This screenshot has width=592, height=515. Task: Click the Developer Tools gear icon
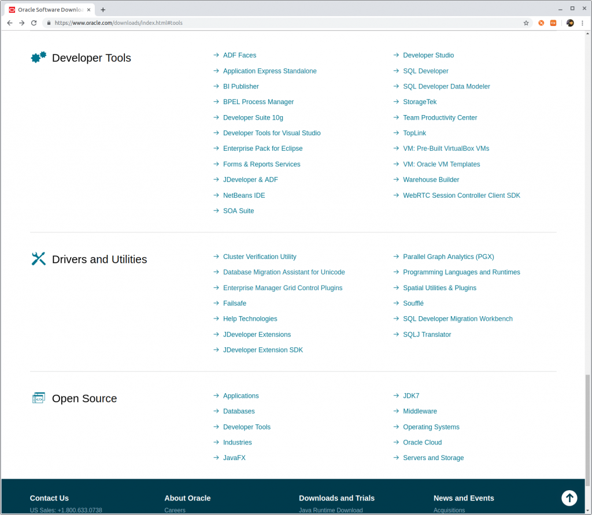pyautogui.click(x=39, y=57)
